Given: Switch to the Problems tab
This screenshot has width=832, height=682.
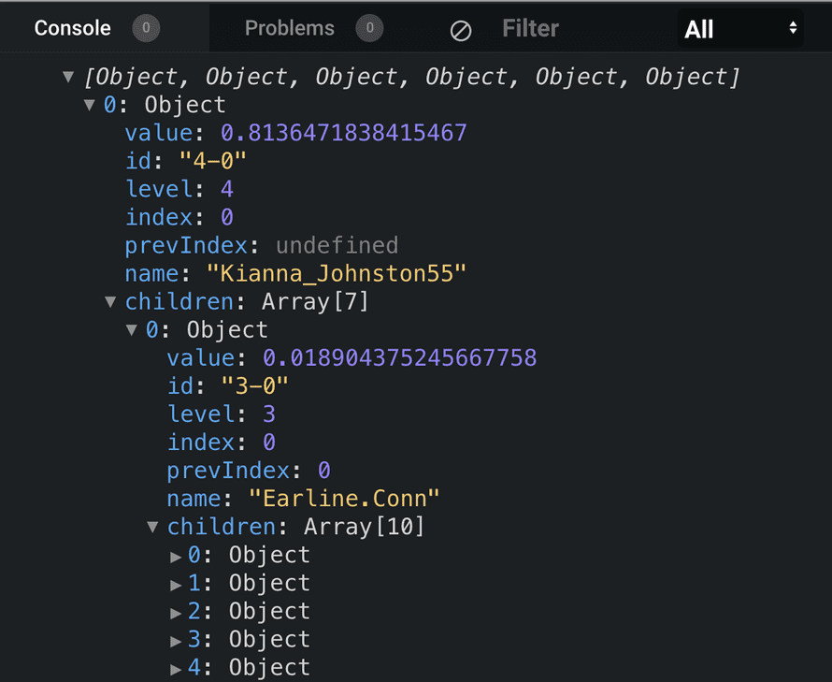Looking at the screenshot, I should tap(289, 29).
